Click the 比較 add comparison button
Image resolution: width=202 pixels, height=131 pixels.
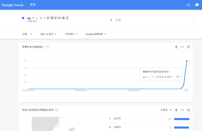pyautogui.click(x=116, y=20)
